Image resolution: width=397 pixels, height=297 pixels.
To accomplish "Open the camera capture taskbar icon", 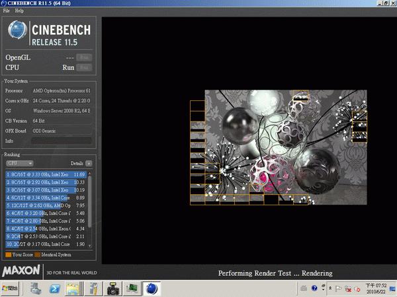I will click(113, 288).
